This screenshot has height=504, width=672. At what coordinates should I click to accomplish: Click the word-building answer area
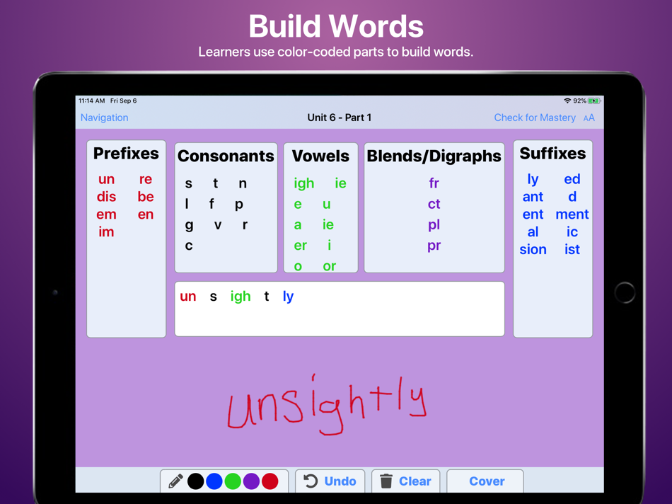click(x=340, y=309)
